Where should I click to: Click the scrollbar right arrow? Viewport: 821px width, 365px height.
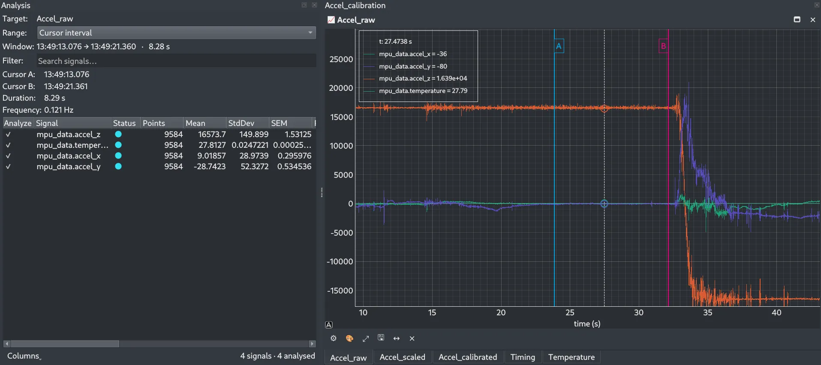[x=313, y=344]
